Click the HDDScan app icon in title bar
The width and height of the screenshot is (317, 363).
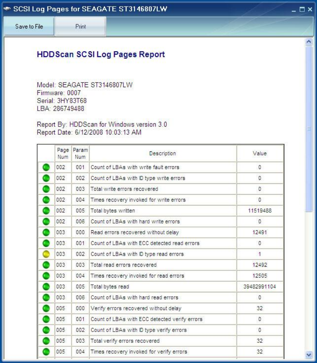pos(7,9)
